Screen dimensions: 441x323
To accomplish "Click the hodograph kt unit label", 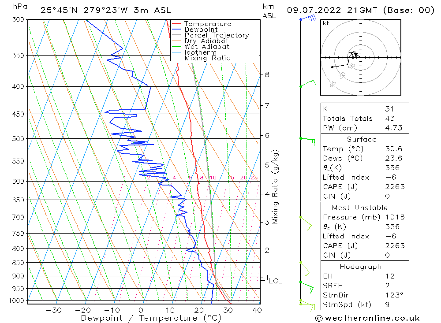I will pos(326,23).
